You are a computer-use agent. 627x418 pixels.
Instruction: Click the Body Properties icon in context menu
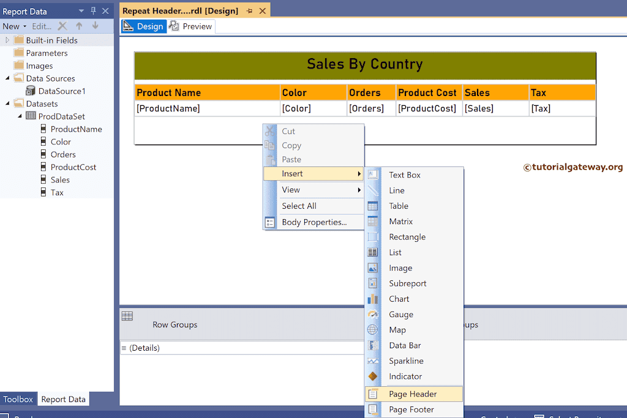270,223
